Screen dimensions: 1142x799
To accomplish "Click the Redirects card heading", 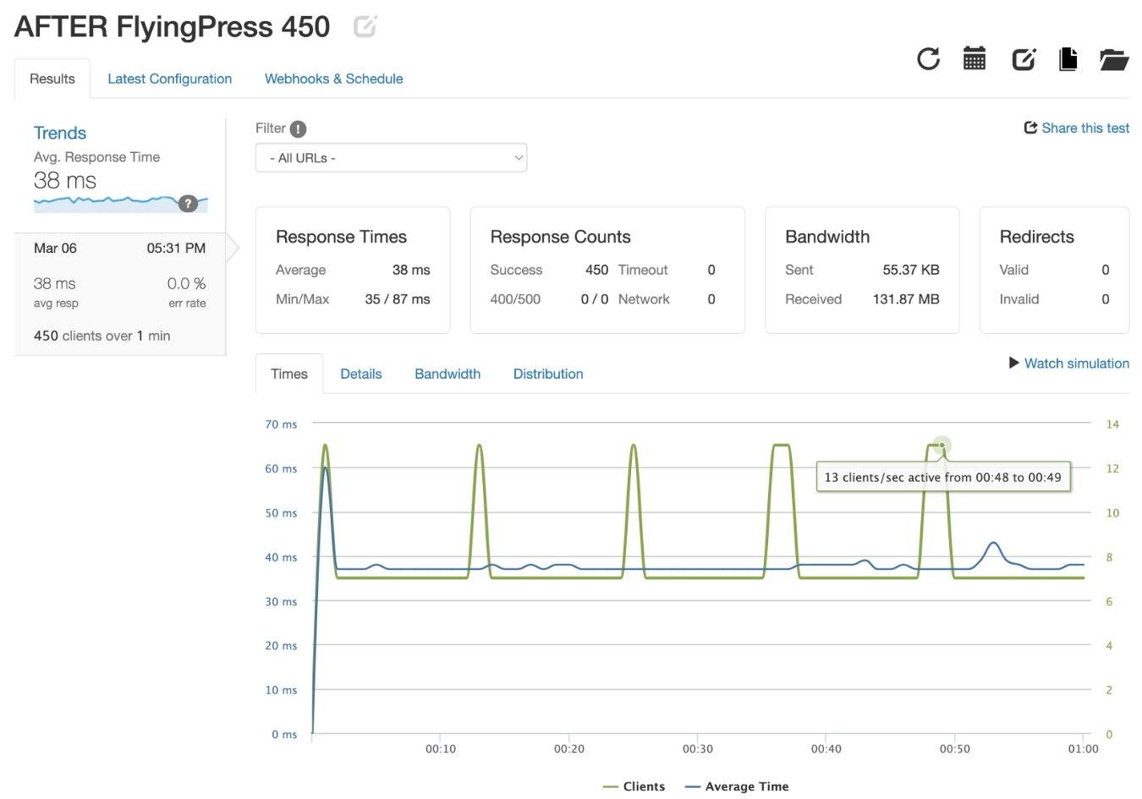I will point(1036,237).
